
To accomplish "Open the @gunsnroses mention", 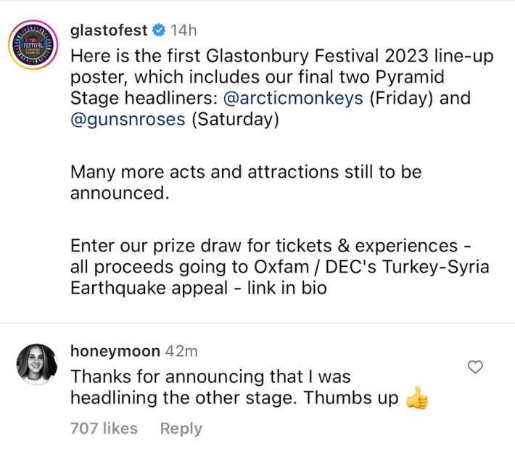I will point(128,121).
